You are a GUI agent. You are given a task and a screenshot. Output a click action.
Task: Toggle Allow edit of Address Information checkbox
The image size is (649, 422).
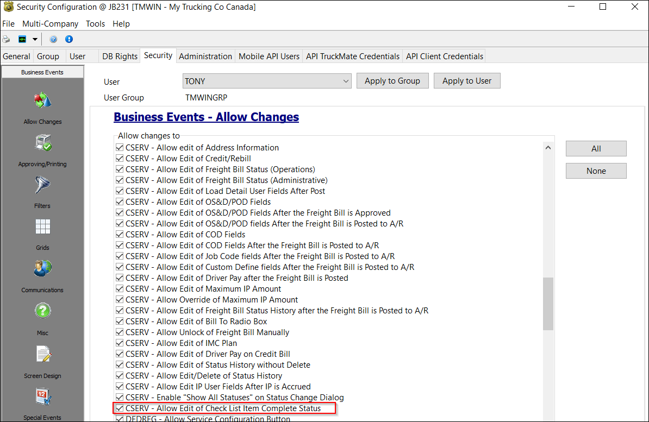click(120, 147)
